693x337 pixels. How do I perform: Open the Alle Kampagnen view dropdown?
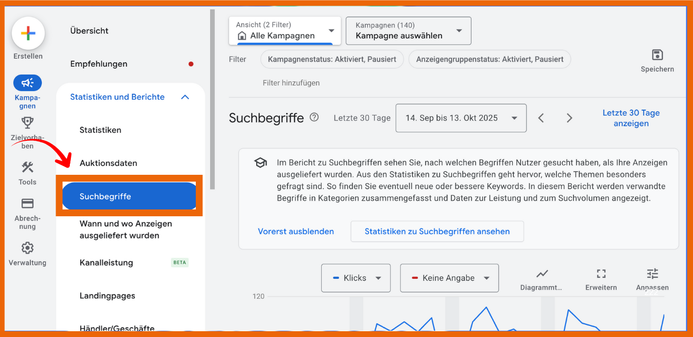click(x=285, y=31)
